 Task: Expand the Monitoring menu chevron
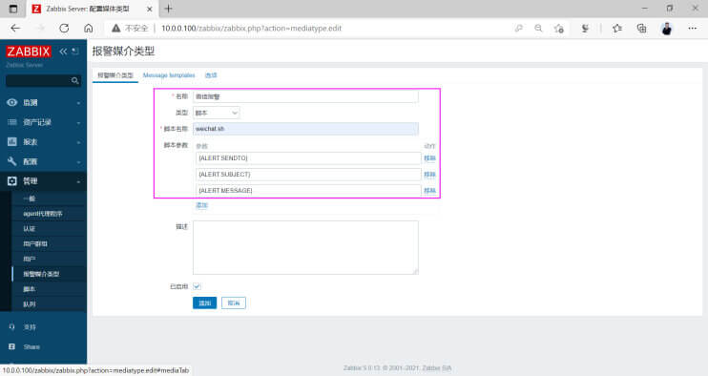click(x=78, y=103)
